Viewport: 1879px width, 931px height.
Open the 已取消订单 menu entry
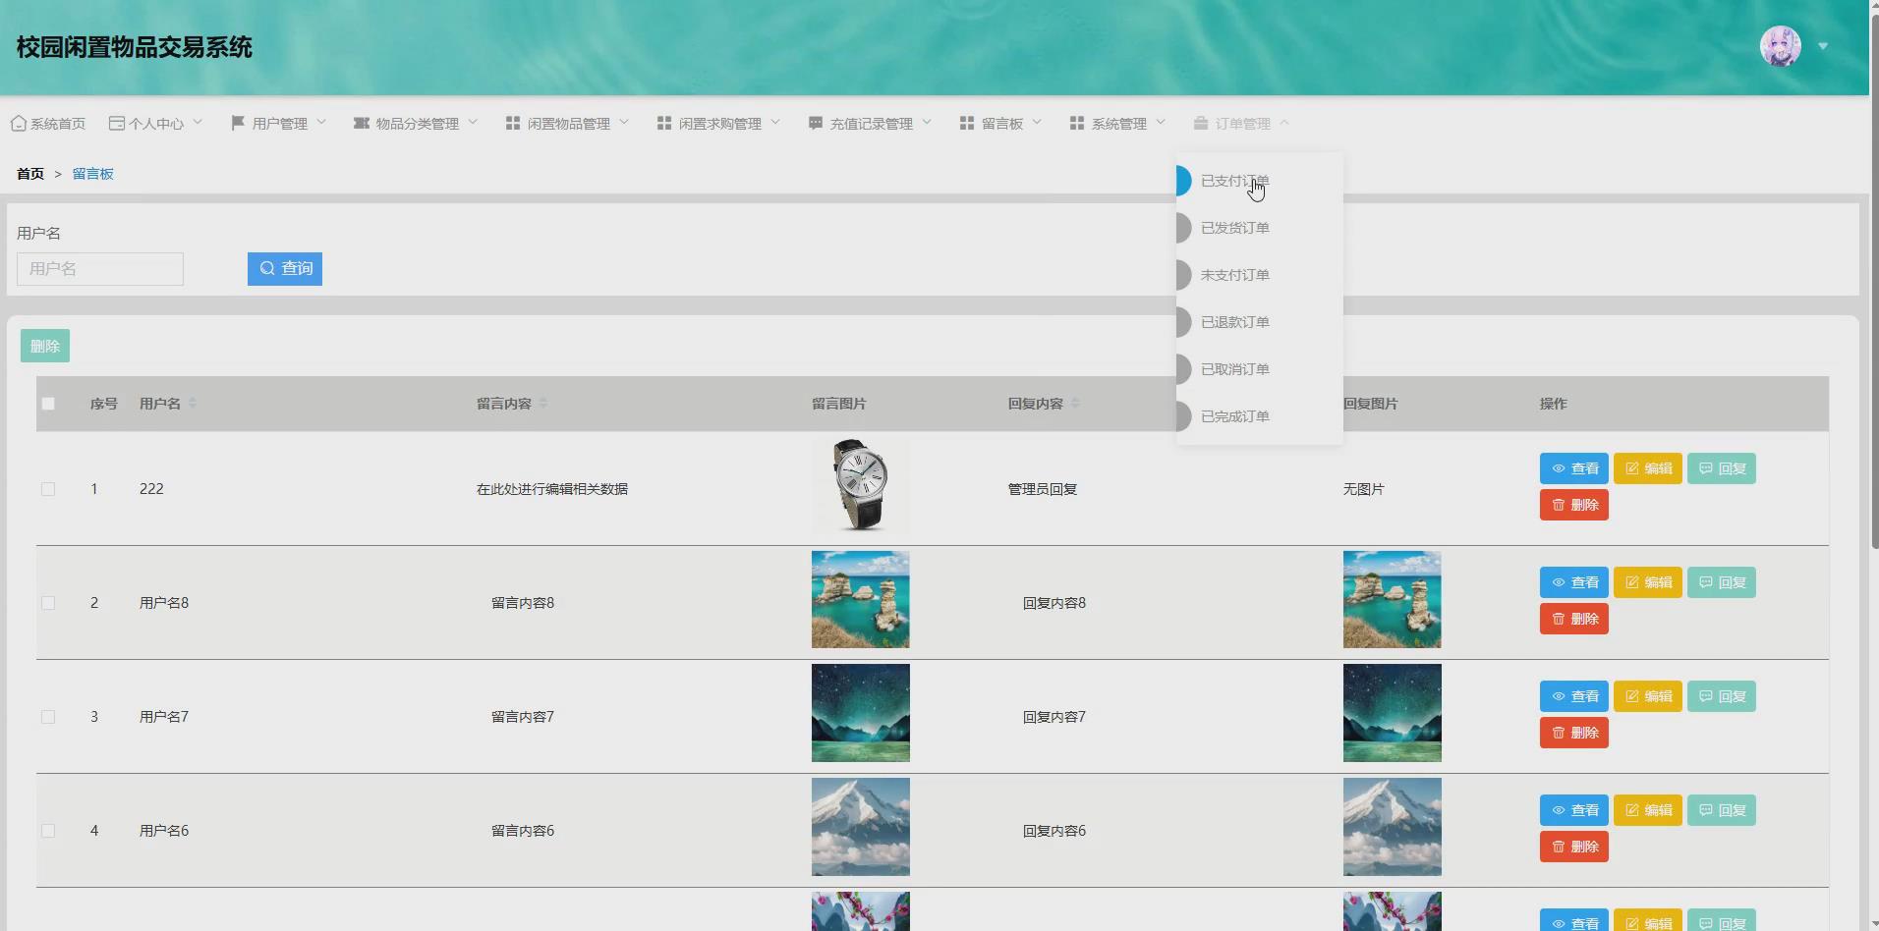coord(1260,369)
